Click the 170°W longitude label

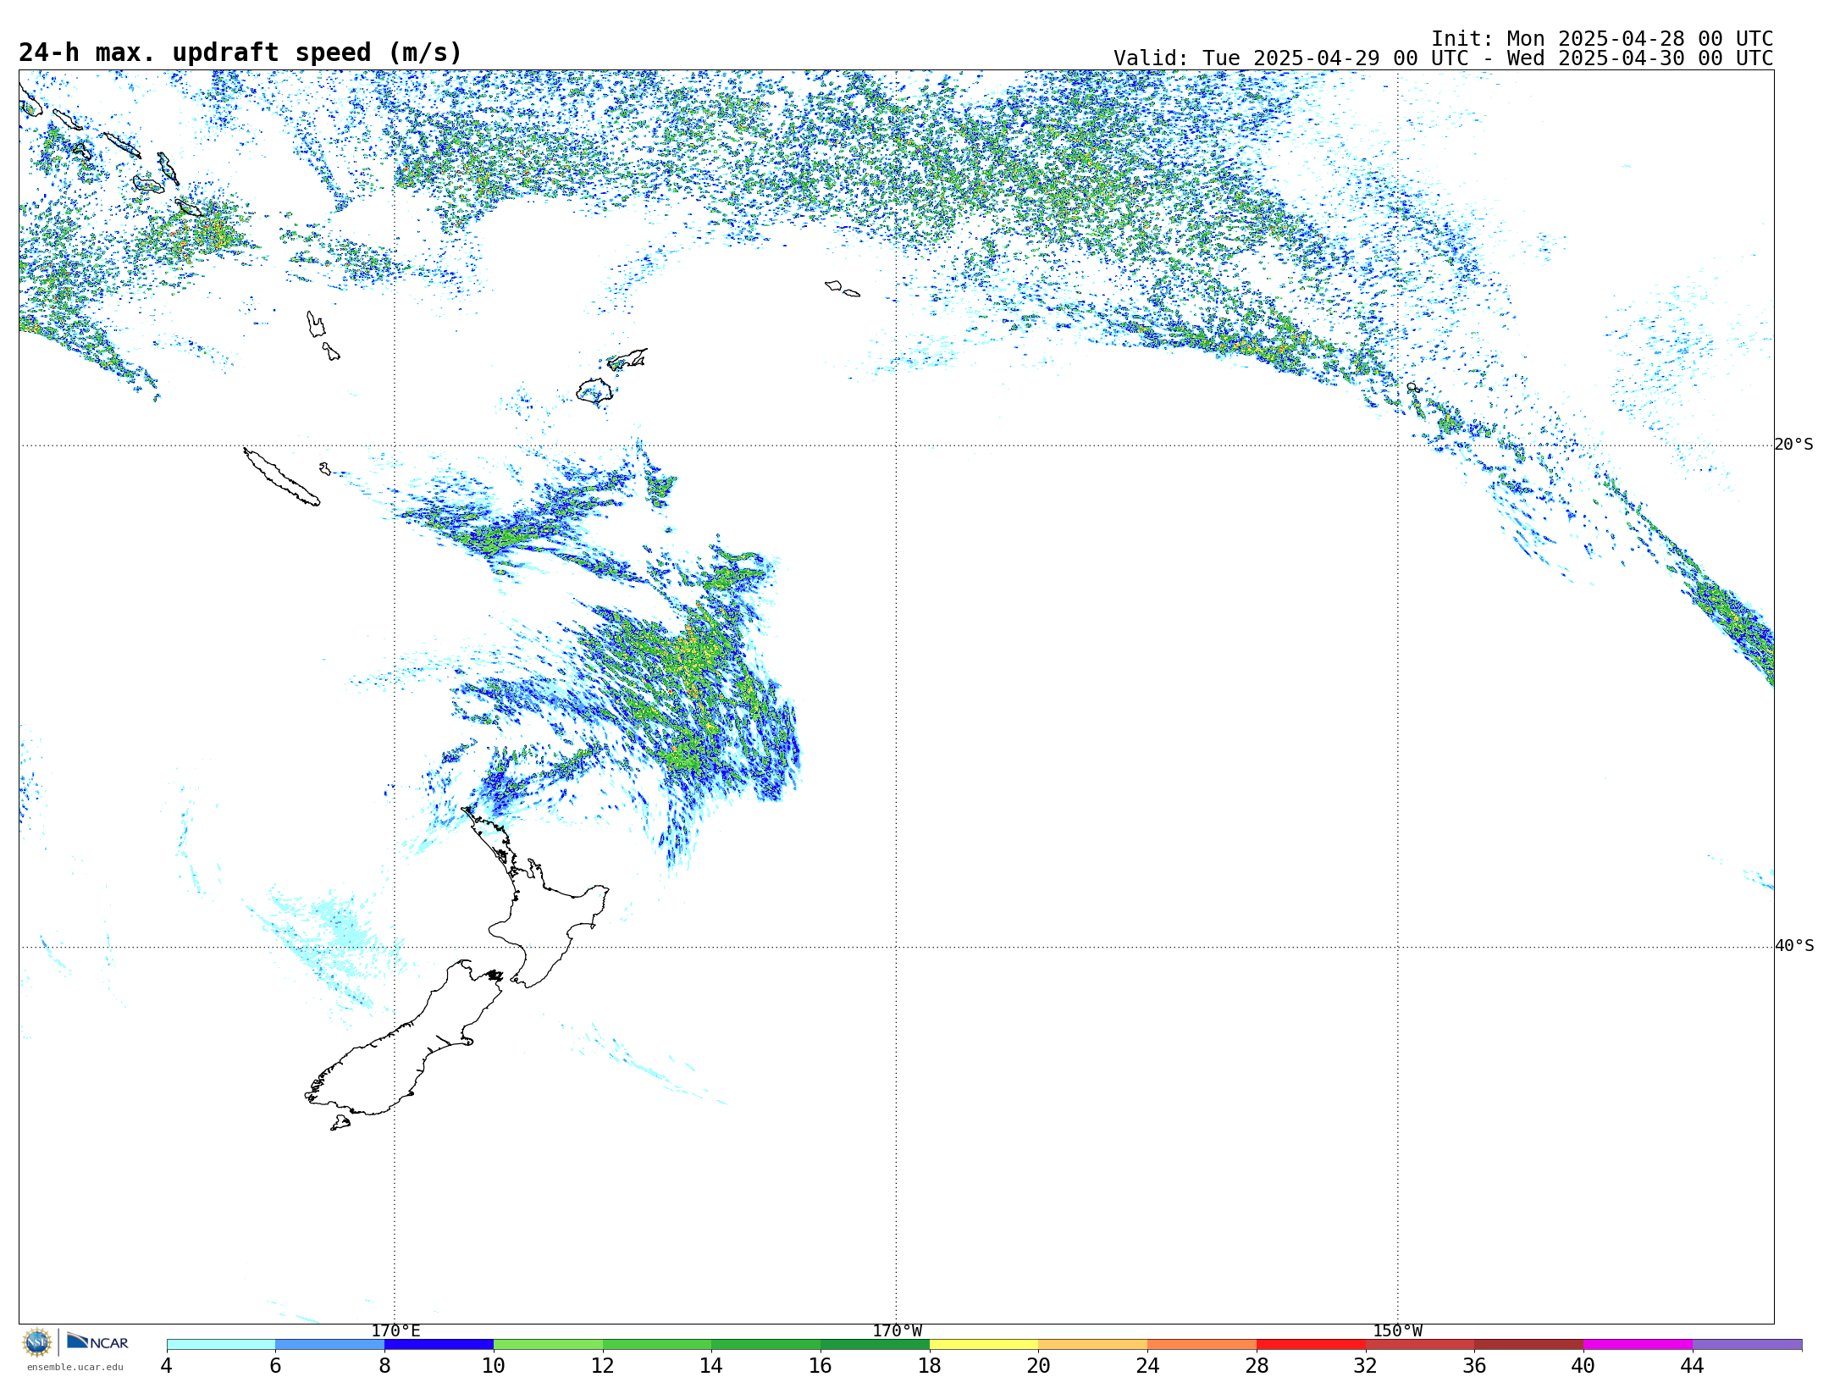897,1331
